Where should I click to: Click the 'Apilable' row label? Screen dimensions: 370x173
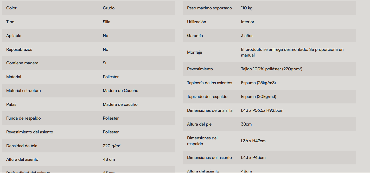pyautogui.click(x=14, y=36)
